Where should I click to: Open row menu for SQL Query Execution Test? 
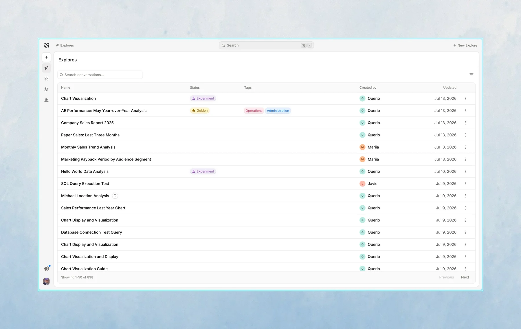point(465,184)
